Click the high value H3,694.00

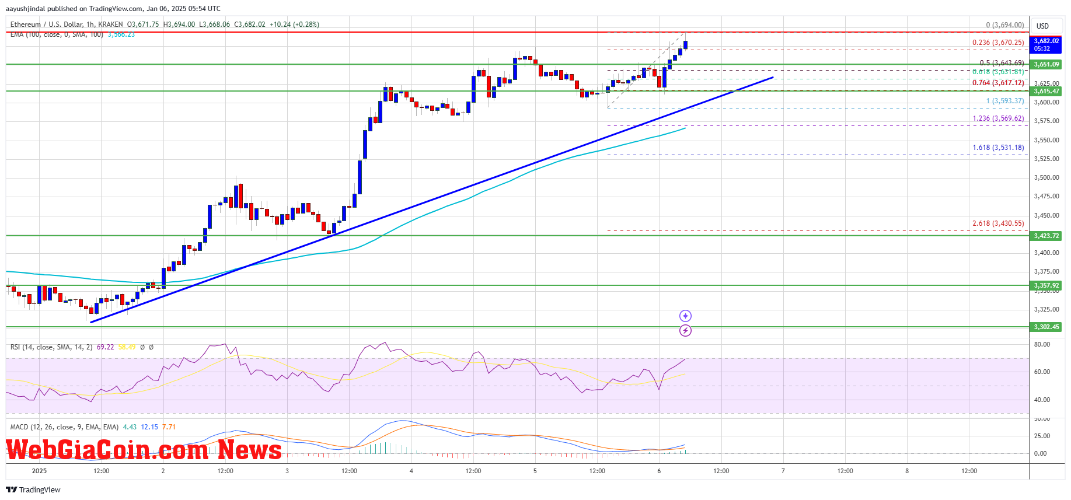tap(179, 25)
